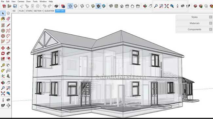Choose the 3D Text tool

pos(8,76)
